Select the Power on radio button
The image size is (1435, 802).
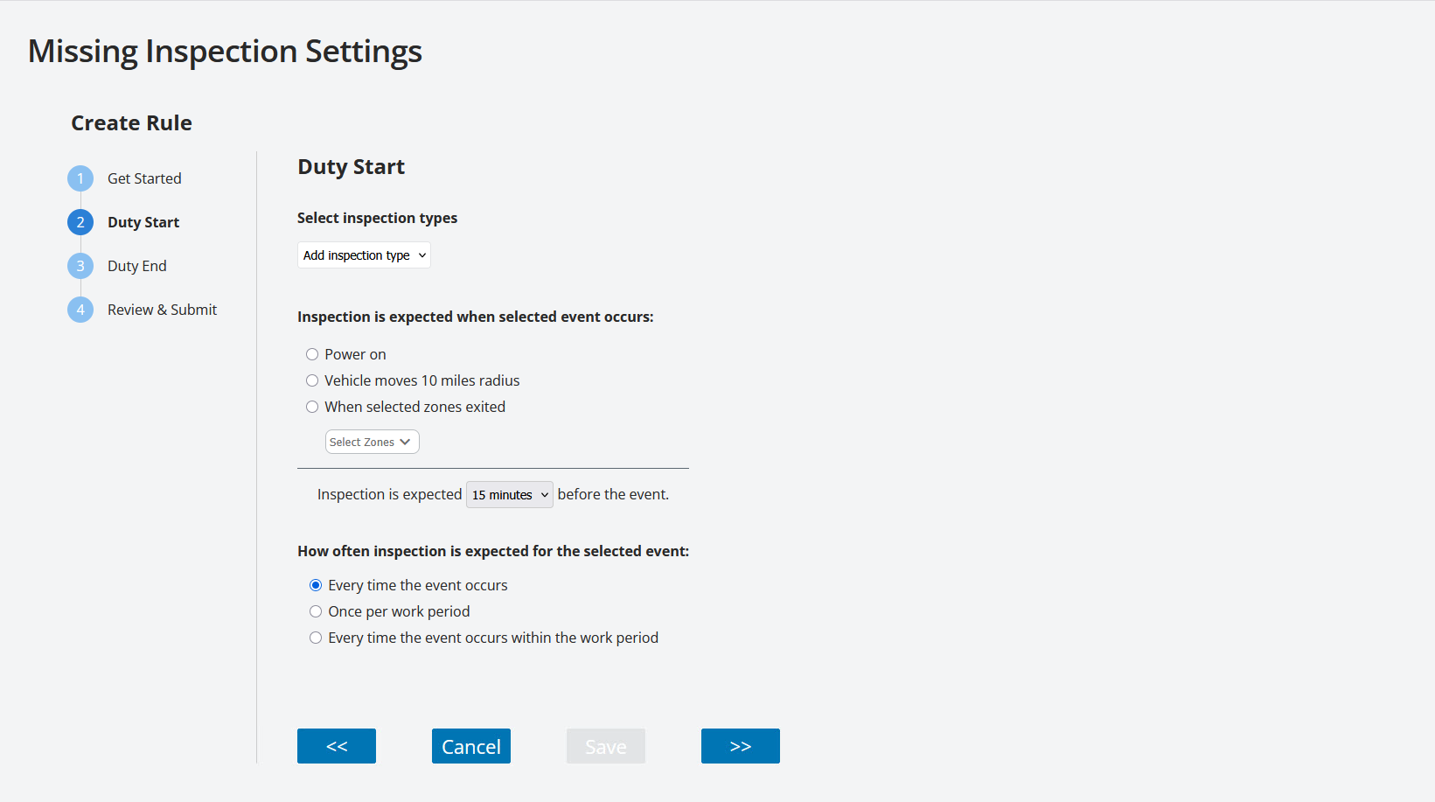tap(312, 354)
